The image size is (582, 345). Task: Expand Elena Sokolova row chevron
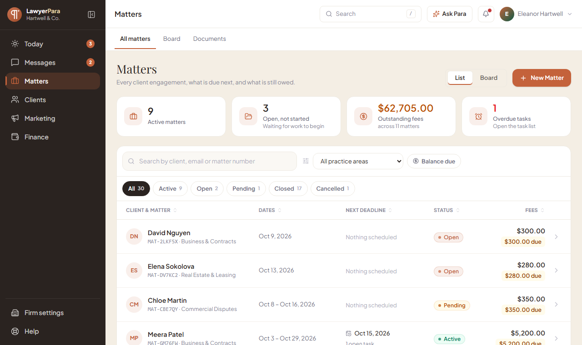click(x=556, y=271)
